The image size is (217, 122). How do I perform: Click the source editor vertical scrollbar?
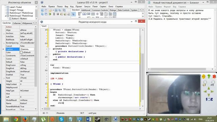[142, 68]
